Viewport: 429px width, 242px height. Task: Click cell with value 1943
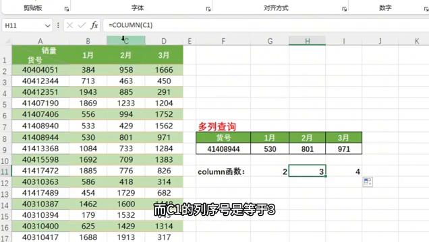point(88,92)
